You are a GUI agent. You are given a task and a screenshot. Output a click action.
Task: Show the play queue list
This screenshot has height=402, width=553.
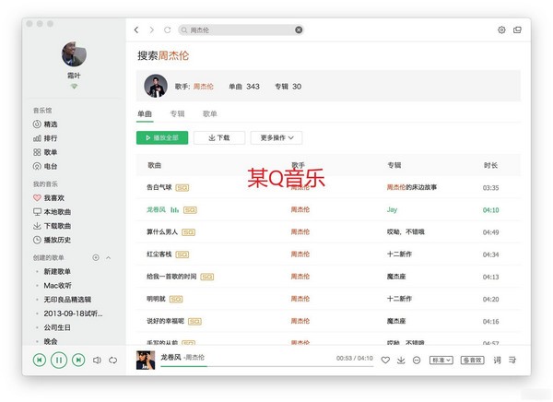(x=512, y=360)
